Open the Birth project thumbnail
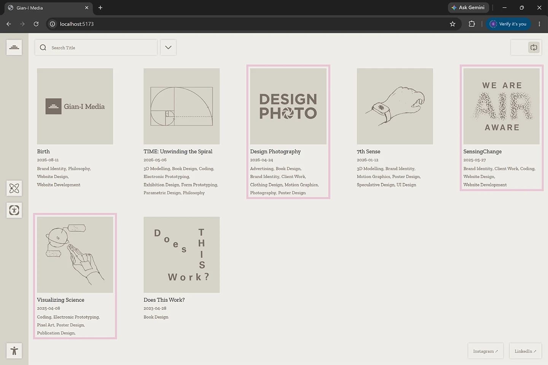Viewport: 548px width, 365px height. 75,106
